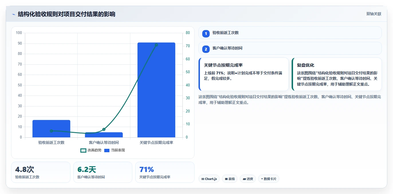Click the lightning icon beside the title
The height and width of the screenshot is (194, 393).
(x=13, y=14)
